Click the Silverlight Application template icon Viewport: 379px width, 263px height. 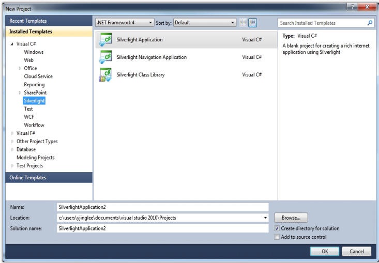tap(105, 39)
